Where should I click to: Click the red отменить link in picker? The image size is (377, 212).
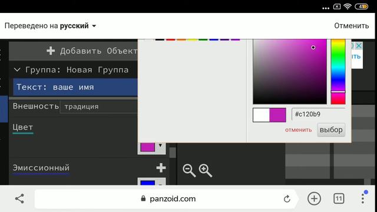[299, 130]
